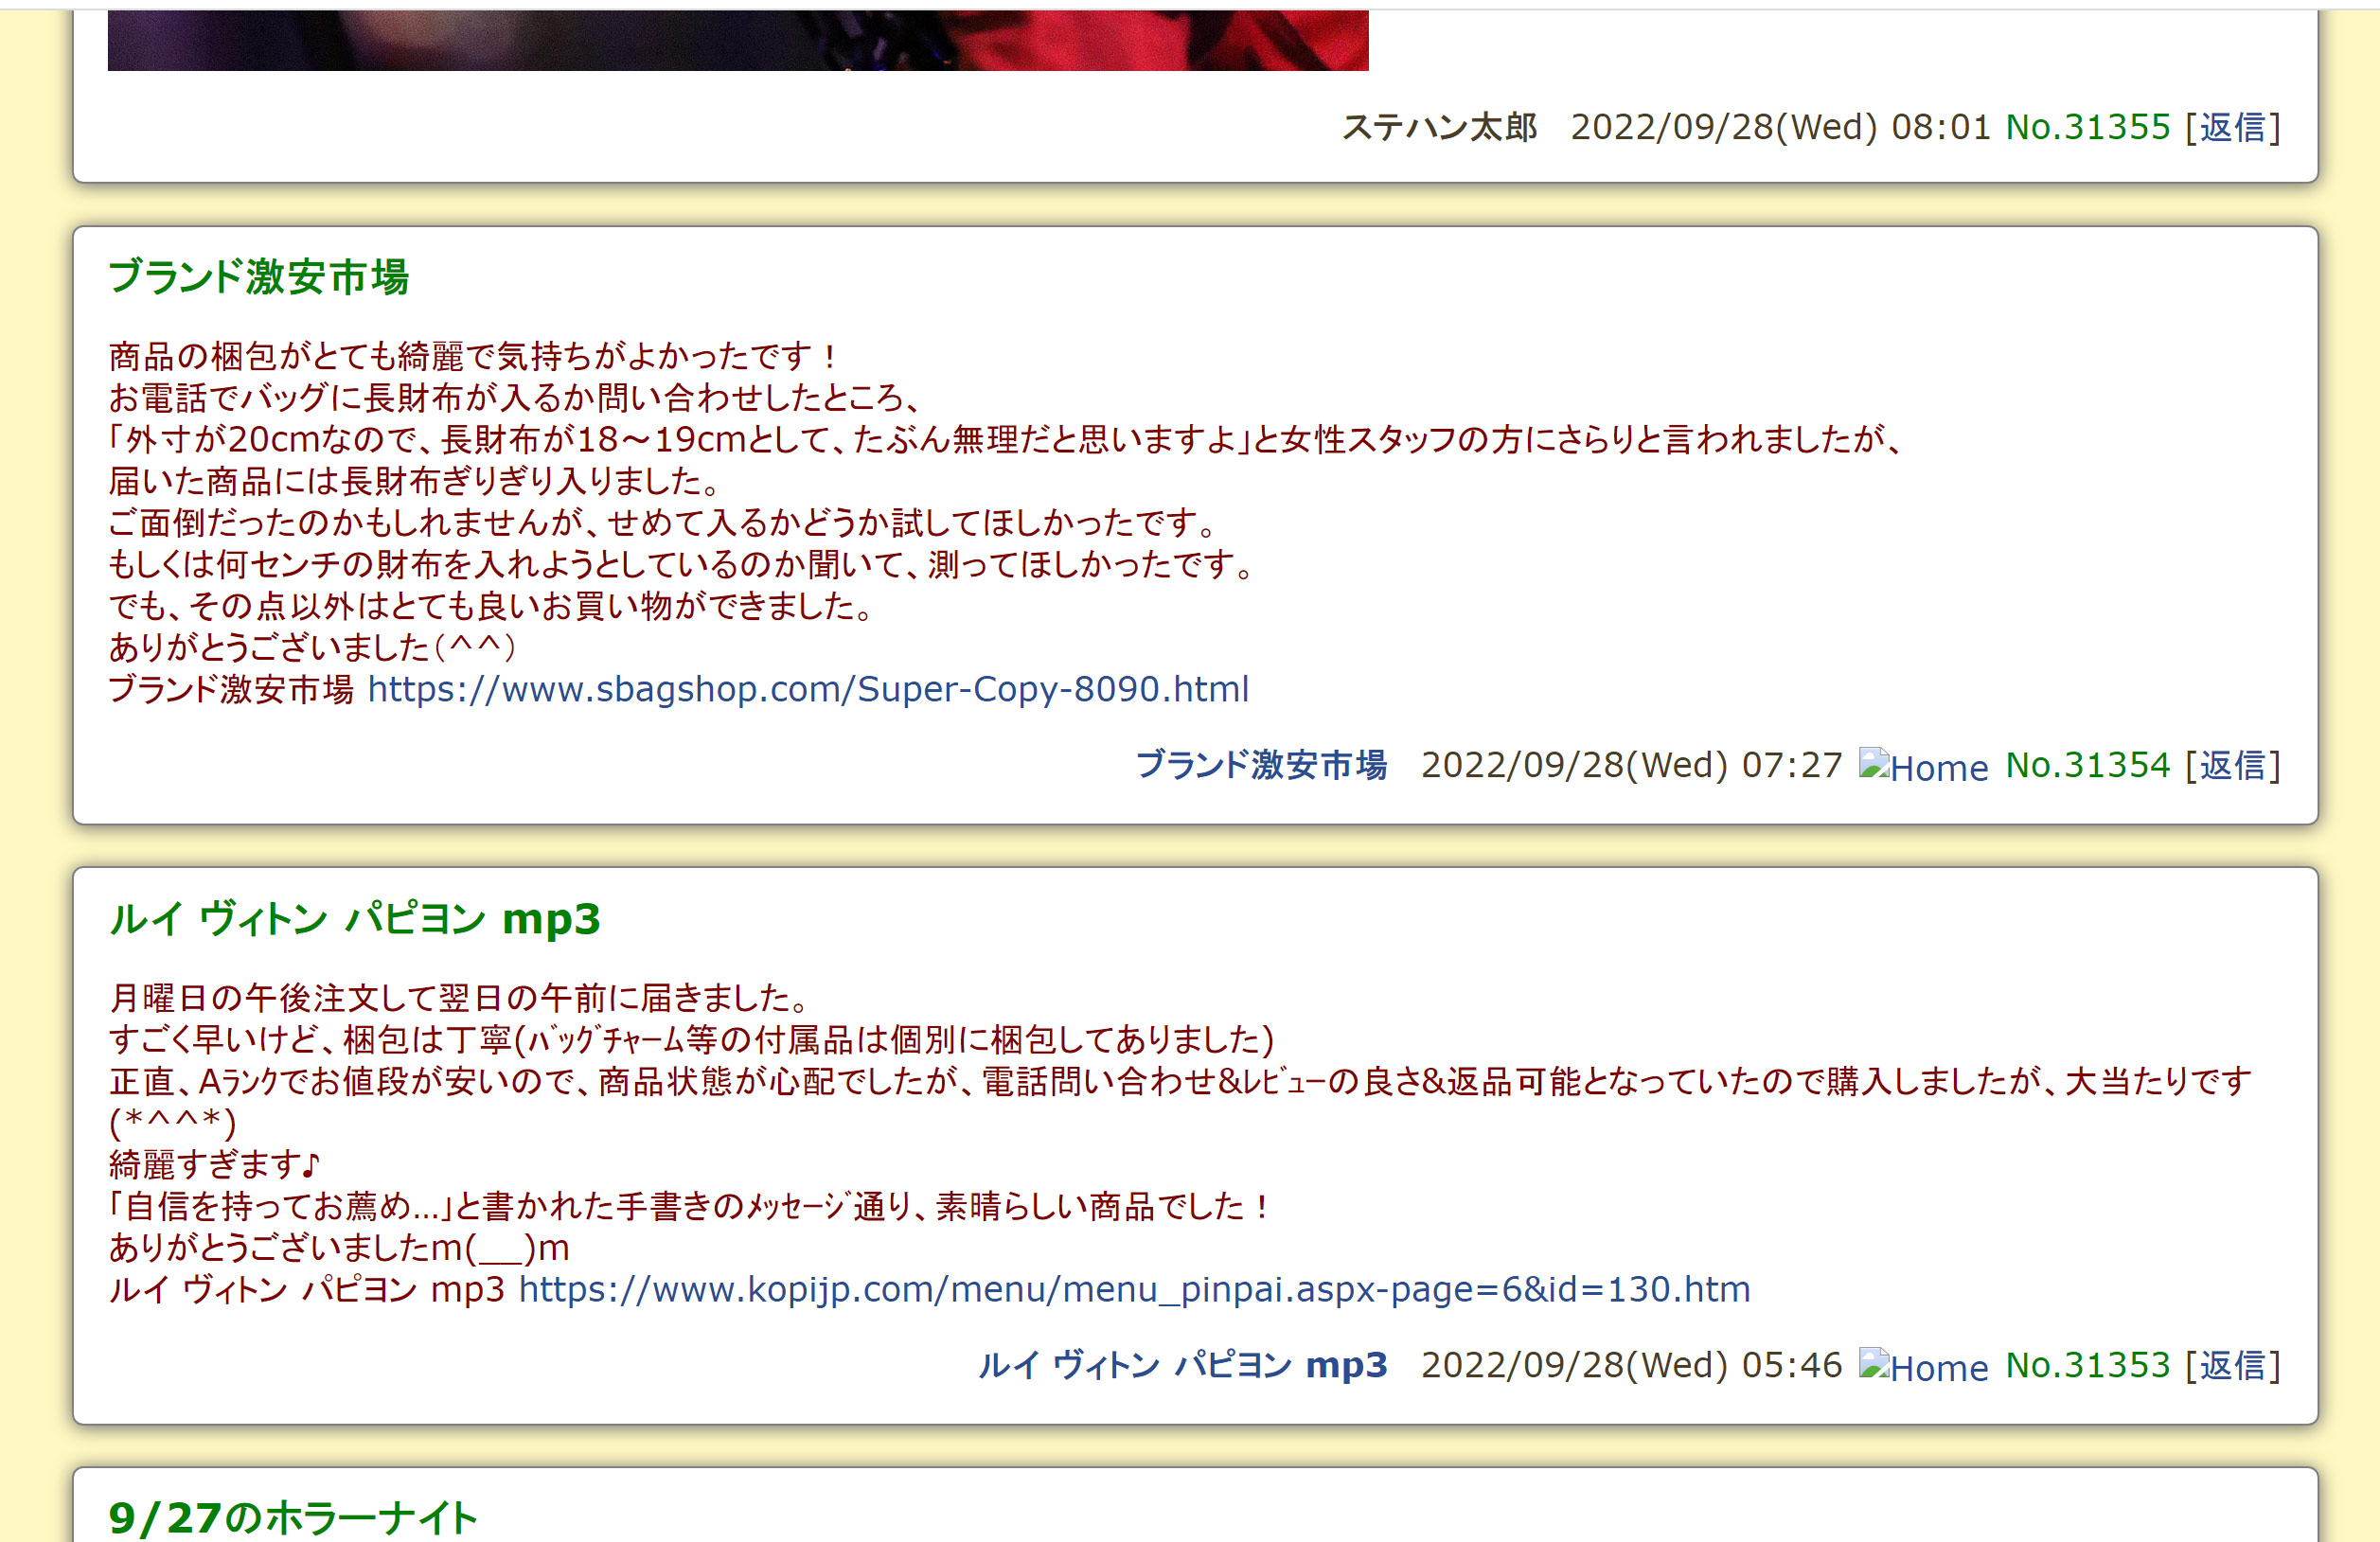The width and height of the screenshot is (2380, 1542).
Task: Reply to post No.31354
Action: [x=2232, y=765]
